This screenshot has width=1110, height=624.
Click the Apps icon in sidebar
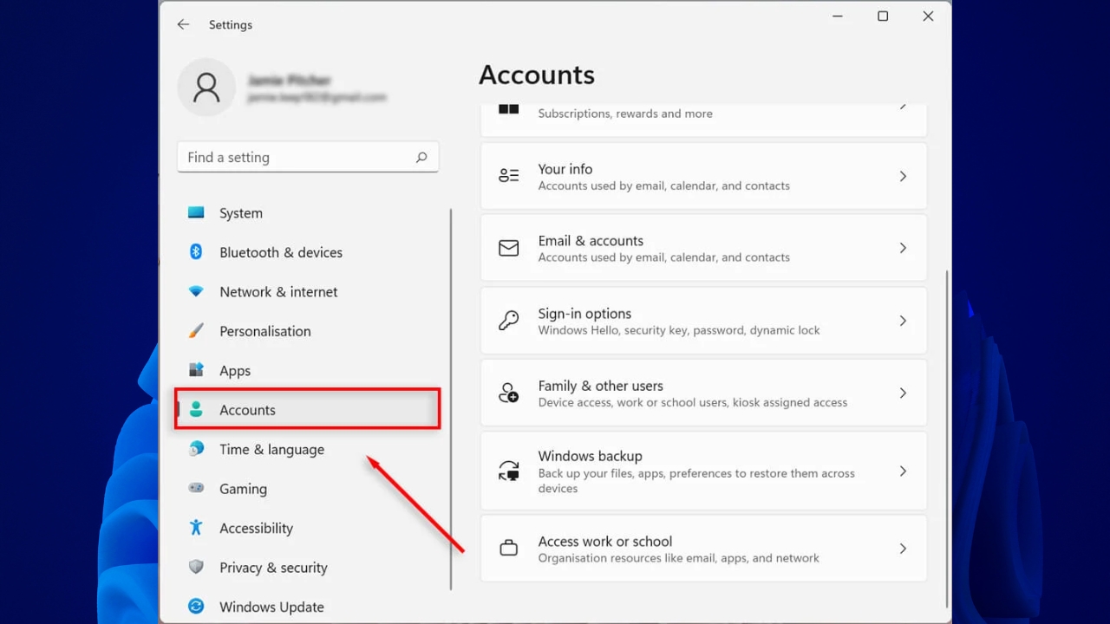(x=196, y=370)
